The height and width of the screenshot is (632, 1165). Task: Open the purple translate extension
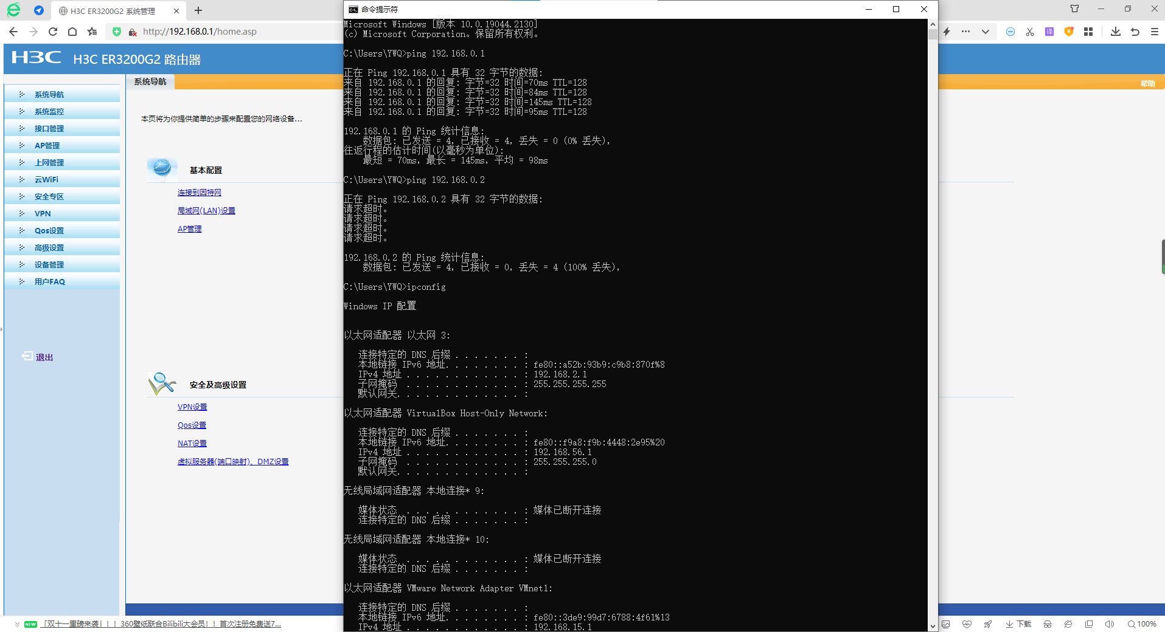pos(1049,32)
